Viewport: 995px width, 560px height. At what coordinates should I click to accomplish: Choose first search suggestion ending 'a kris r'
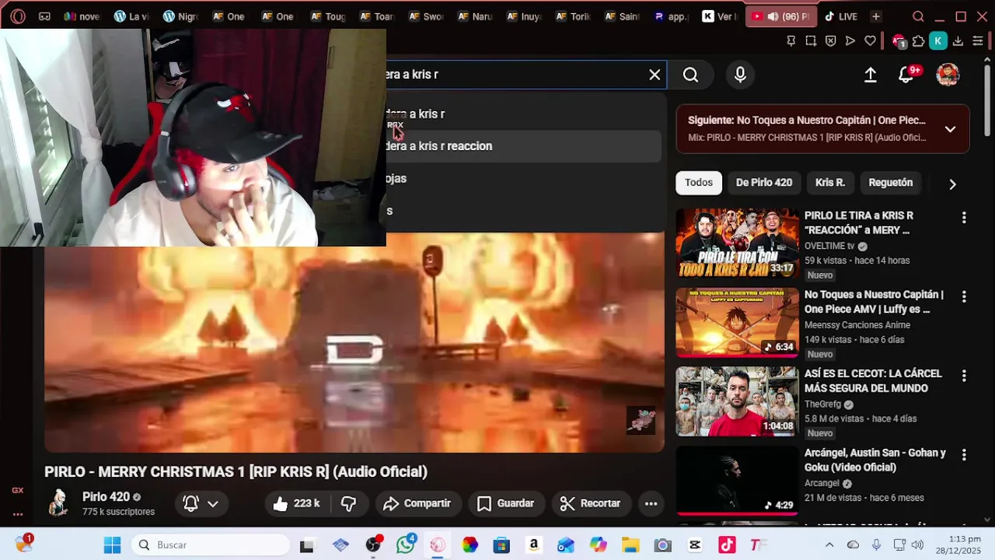click(524, 114)
